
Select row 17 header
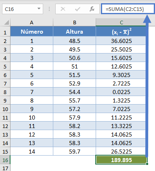click(x=5, y=168)
